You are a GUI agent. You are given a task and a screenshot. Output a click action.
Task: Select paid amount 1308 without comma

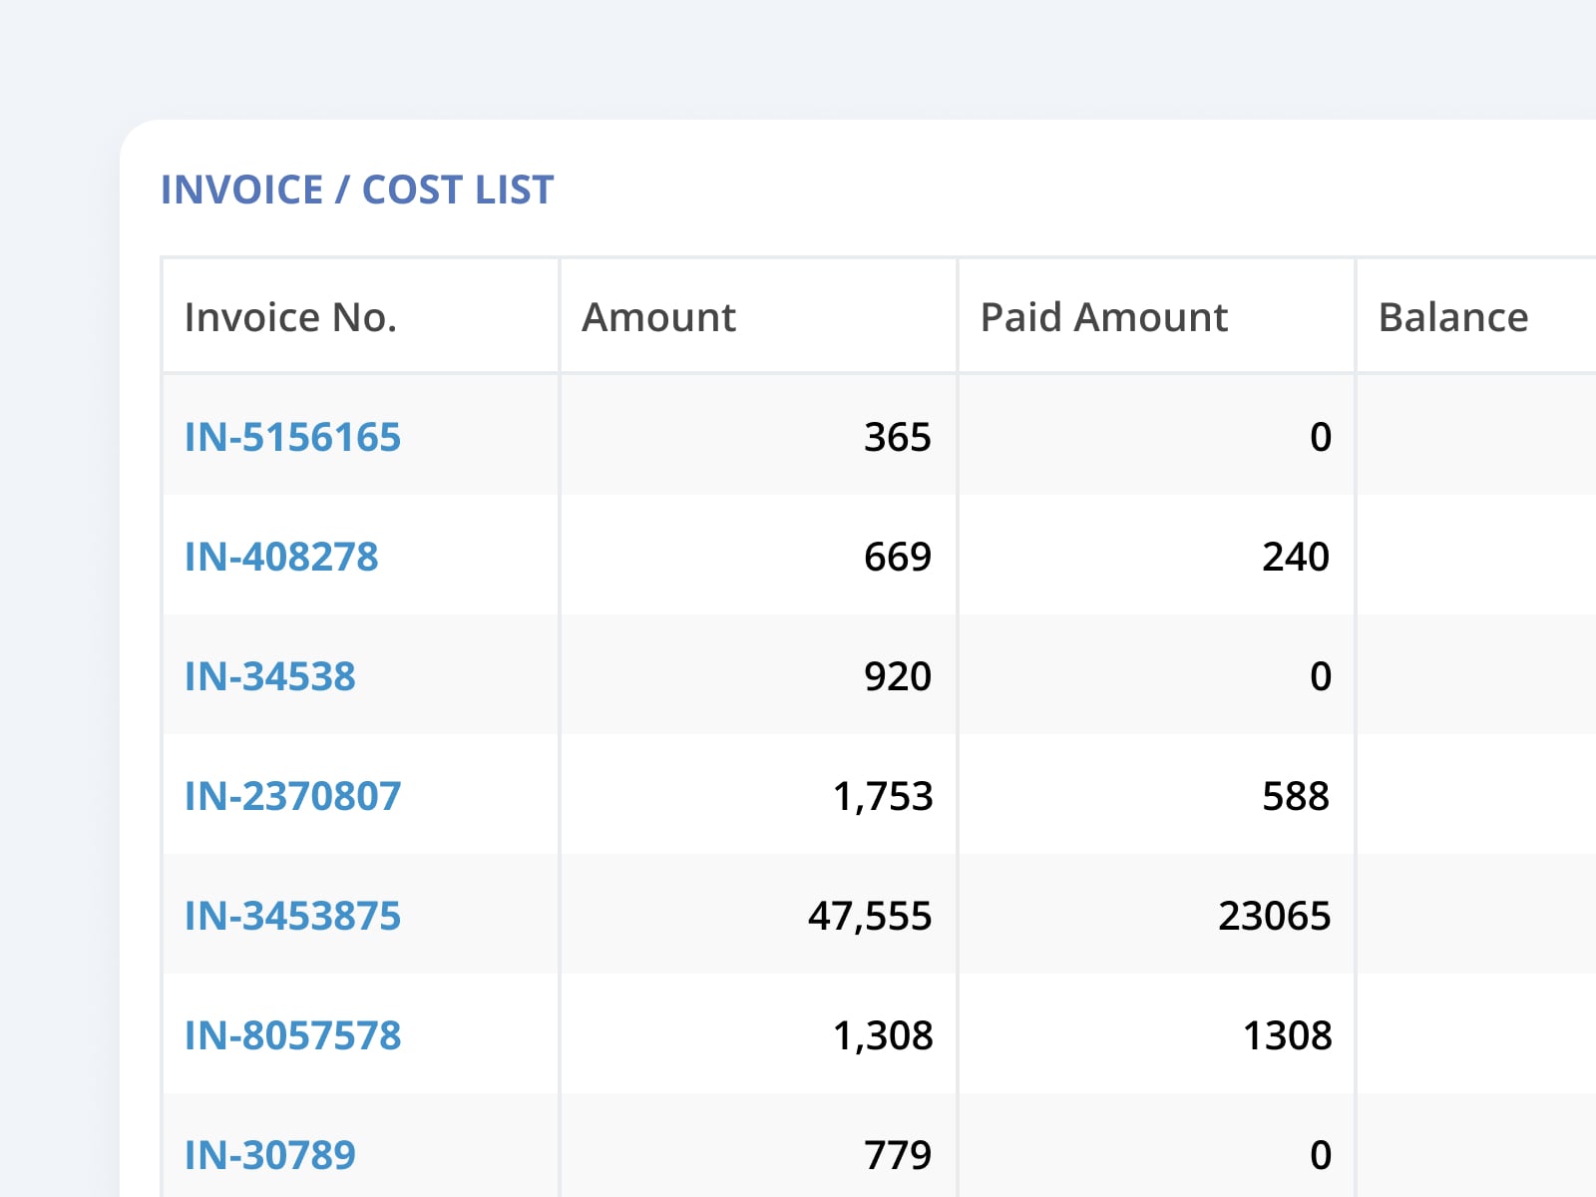(x=1287, y=1035)
